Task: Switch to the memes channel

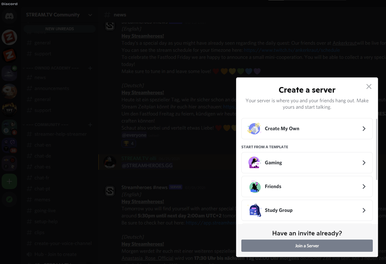Action: 43,200
